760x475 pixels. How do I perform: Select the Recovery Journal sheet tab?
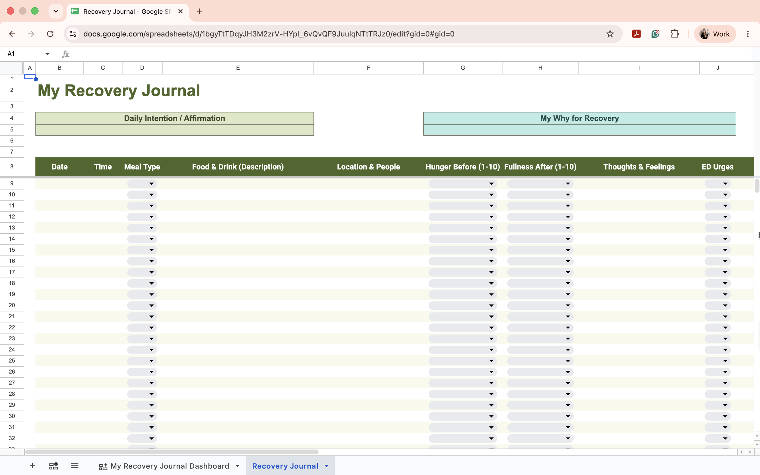(x=285, y=466)
